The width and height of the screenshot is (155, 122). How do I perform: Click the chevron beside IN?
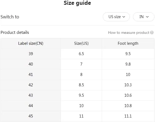pos(147,17)
